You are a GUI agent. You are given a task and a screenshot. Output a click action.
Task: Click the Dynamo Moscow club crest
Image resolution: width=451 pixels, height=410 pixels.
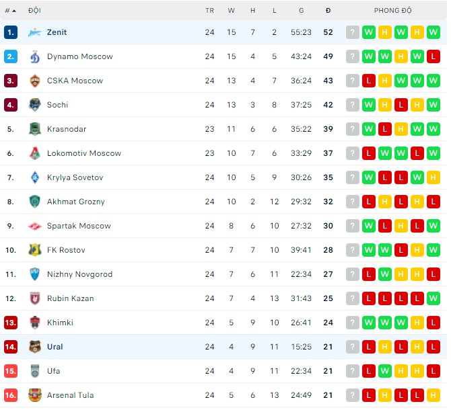(x=35, y=56)
